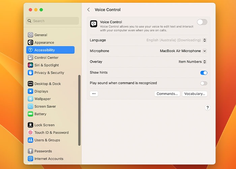Click the Accessibility label in sidebar
The image size is (236, 169).
point(45,50)
